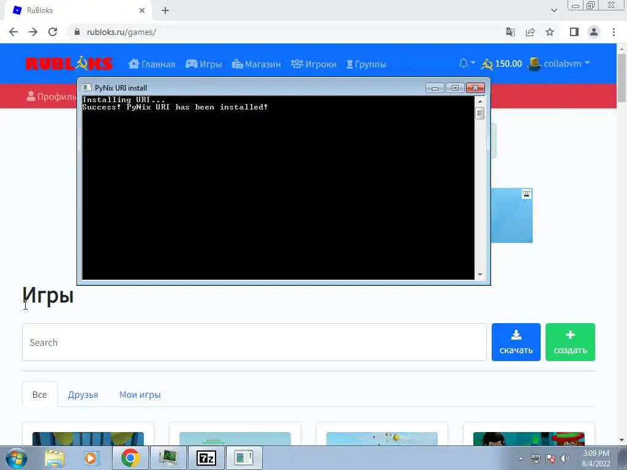This screenshot has width=627, height=470.
Task: Close the PyNix URI install window
Action: coord(475,88)
